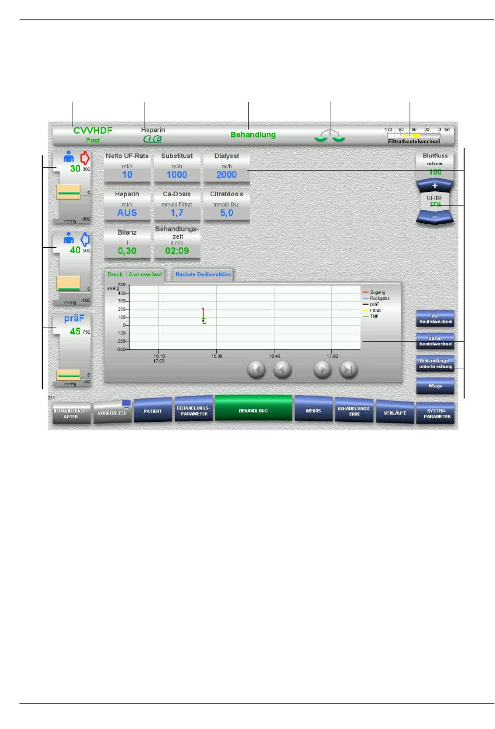The height and width of the screenshot is (729, 495).
Task: Jump to end of pressure history
Action: (x=349, y=370)
